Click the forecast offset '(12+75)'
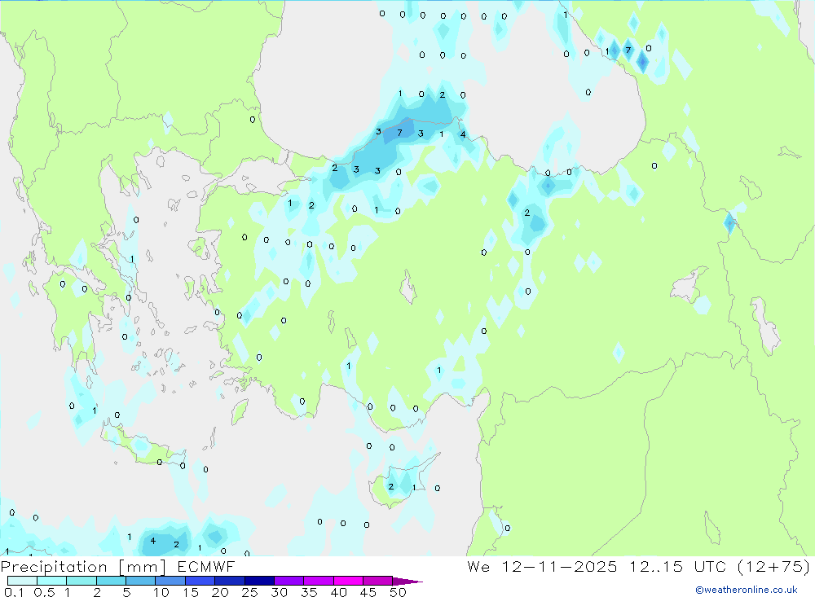The width and height of the screenshot is (815, 597). (774, 567)
